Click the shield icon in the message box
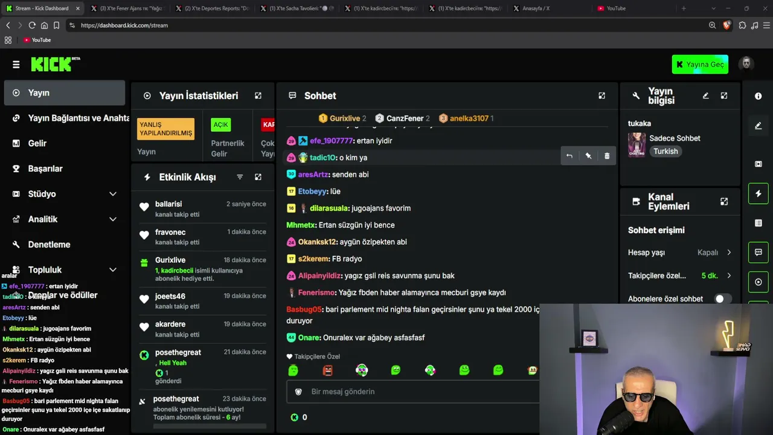This screenshot has width=773, height=435. (298, 391)
